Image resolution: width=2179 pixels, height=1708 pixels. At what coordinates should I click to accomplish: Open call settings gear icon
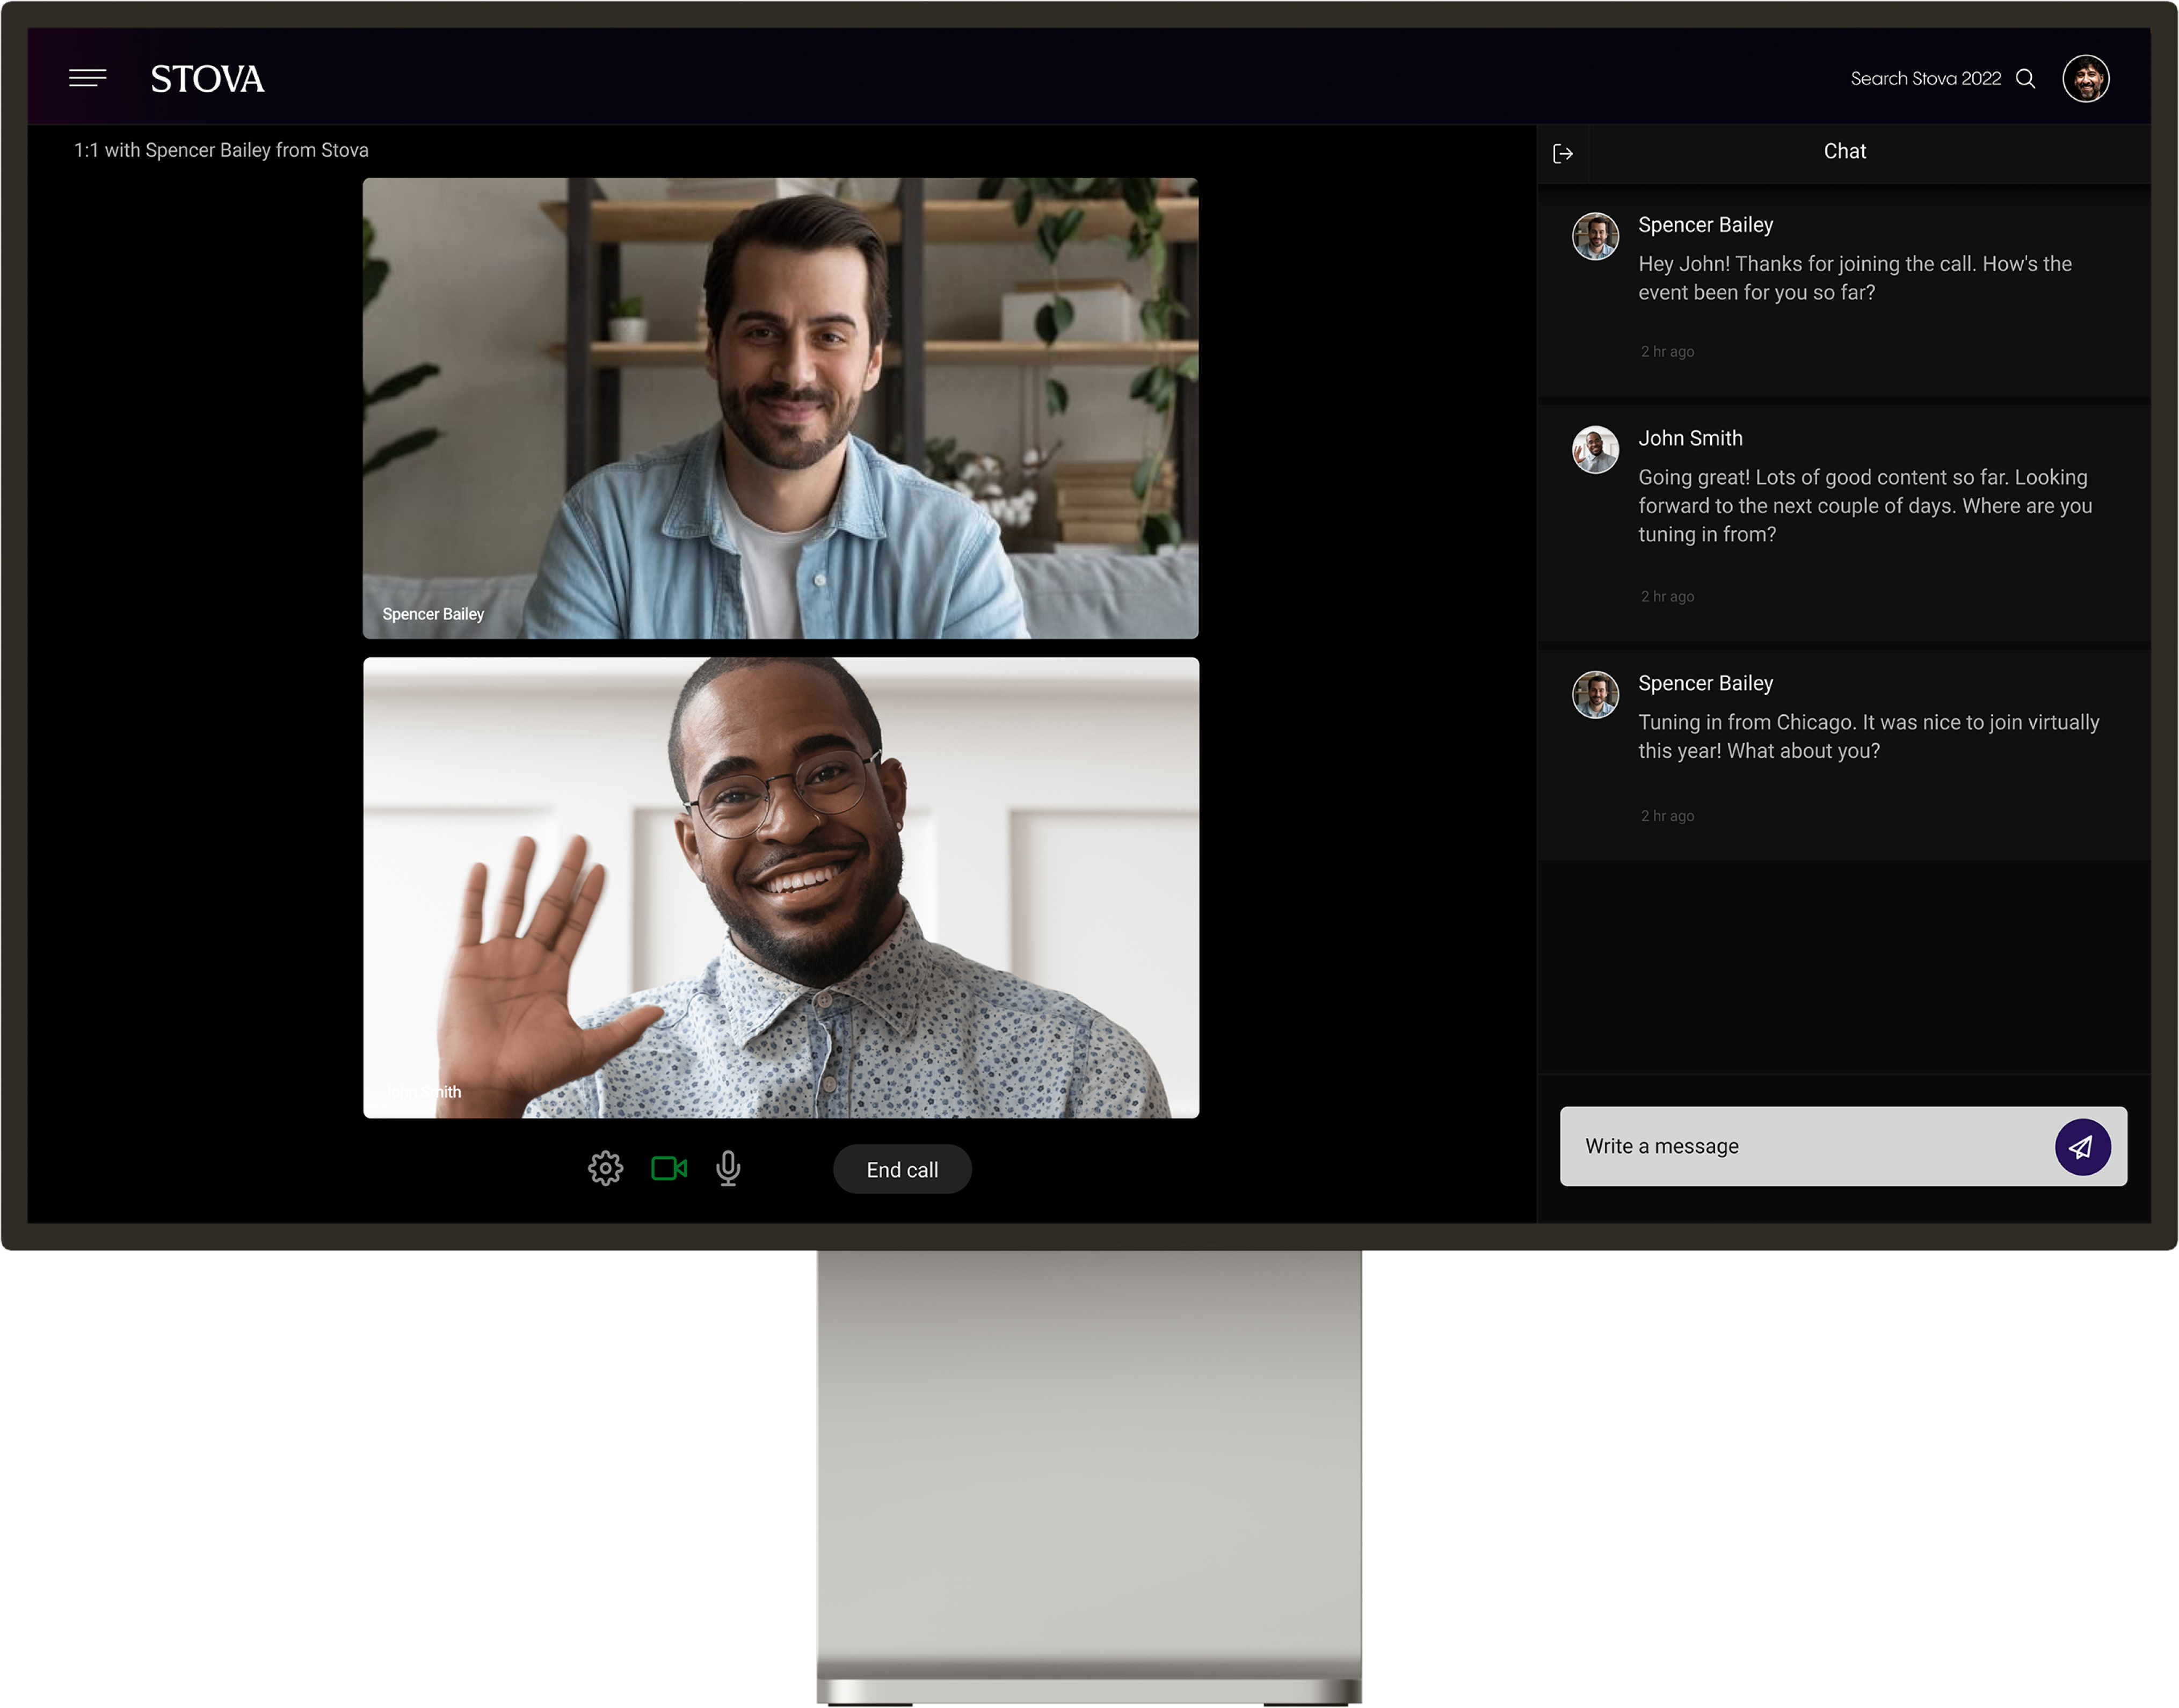click(607, 1169)
